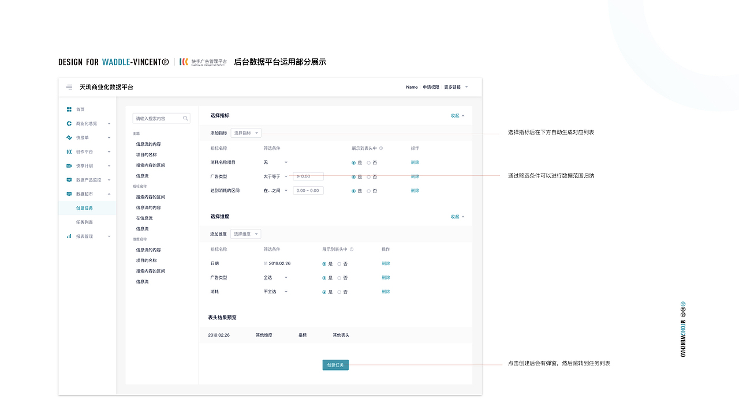
Task: Delete the 消耗名称项目 row via 删除
Action: 415,163
